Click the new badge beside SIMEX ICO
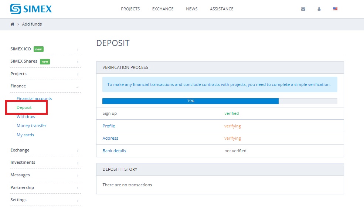Screen dimensions: 364x213 38,49
